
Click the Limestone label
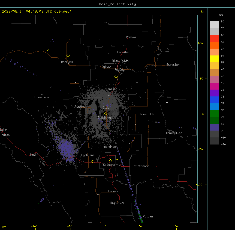click(x=42, y=97)
